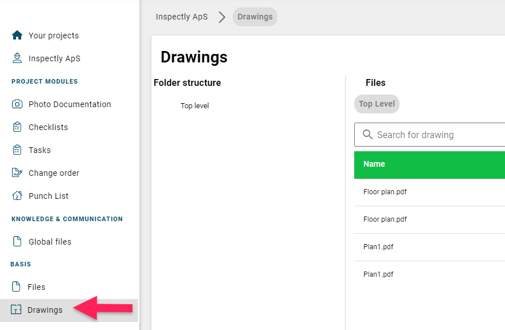Screen dimensions: 505x330
Task: Sort by the green Name column header
Action: pyautogui.click(x=374, y=164)
